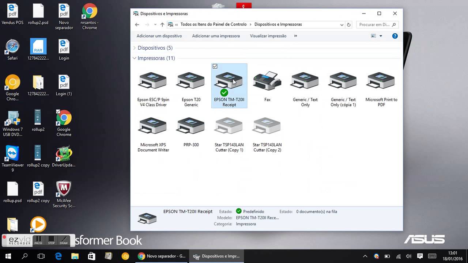Open Help with question mark icon
Viewport: 468px width, 263px height.
click(x=395, y=36)
